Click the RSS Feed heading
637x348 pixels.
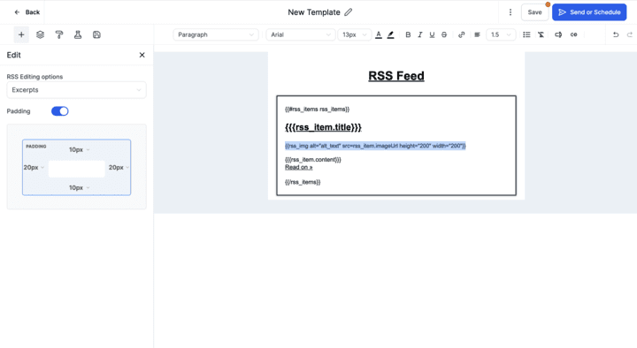[396, 76]
